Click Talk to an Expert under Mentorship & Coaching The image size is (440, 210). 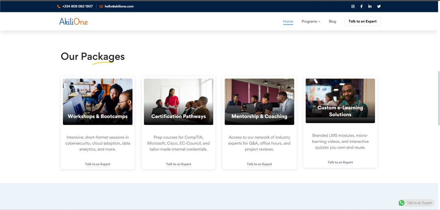click(259, 164)
